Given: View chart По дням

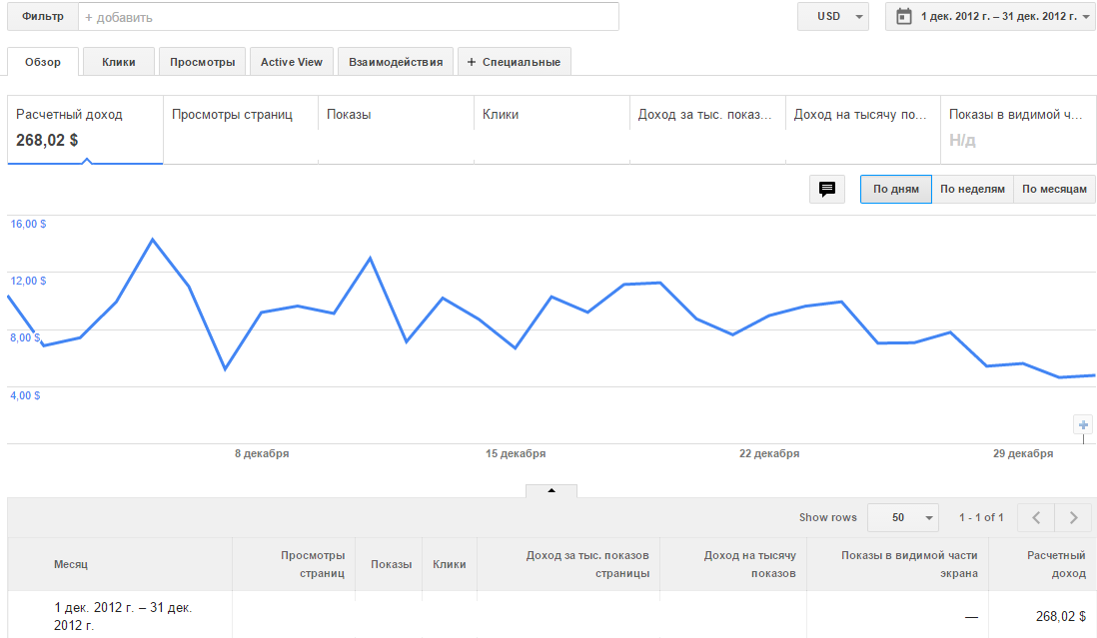Looking at the screenshot, I should click(x=895, y=189).
